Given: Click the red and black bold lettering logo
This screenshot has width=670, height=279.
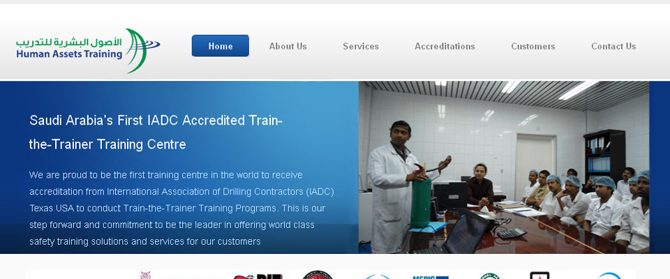Looking at the screenshot, I should click(x=258, y=276).
